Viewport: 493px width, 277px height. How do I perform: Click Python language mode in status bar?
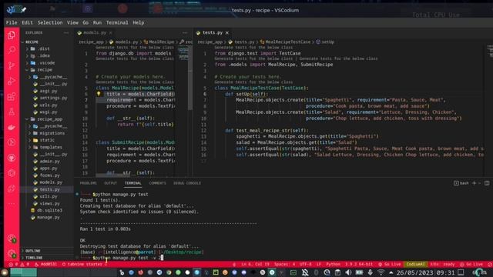click(333, 264)
